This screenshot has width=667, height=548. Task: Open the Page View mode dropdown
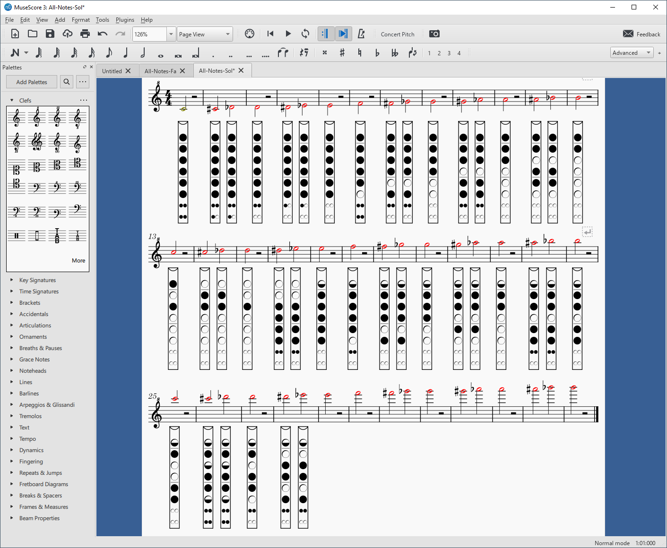pyautogui.click(x=205, y=34)
